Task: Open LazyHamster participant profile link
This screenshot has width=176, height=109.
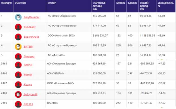Action: pyautogui.click(x=32, y=17)
